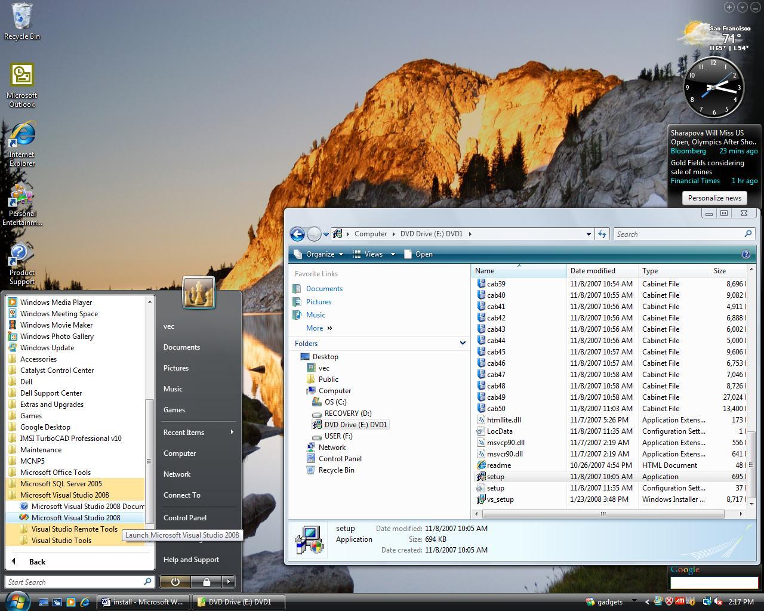Screen dimensions: 764x611
Task: Open shutdown options arrow next to lock
Action: 229,581
